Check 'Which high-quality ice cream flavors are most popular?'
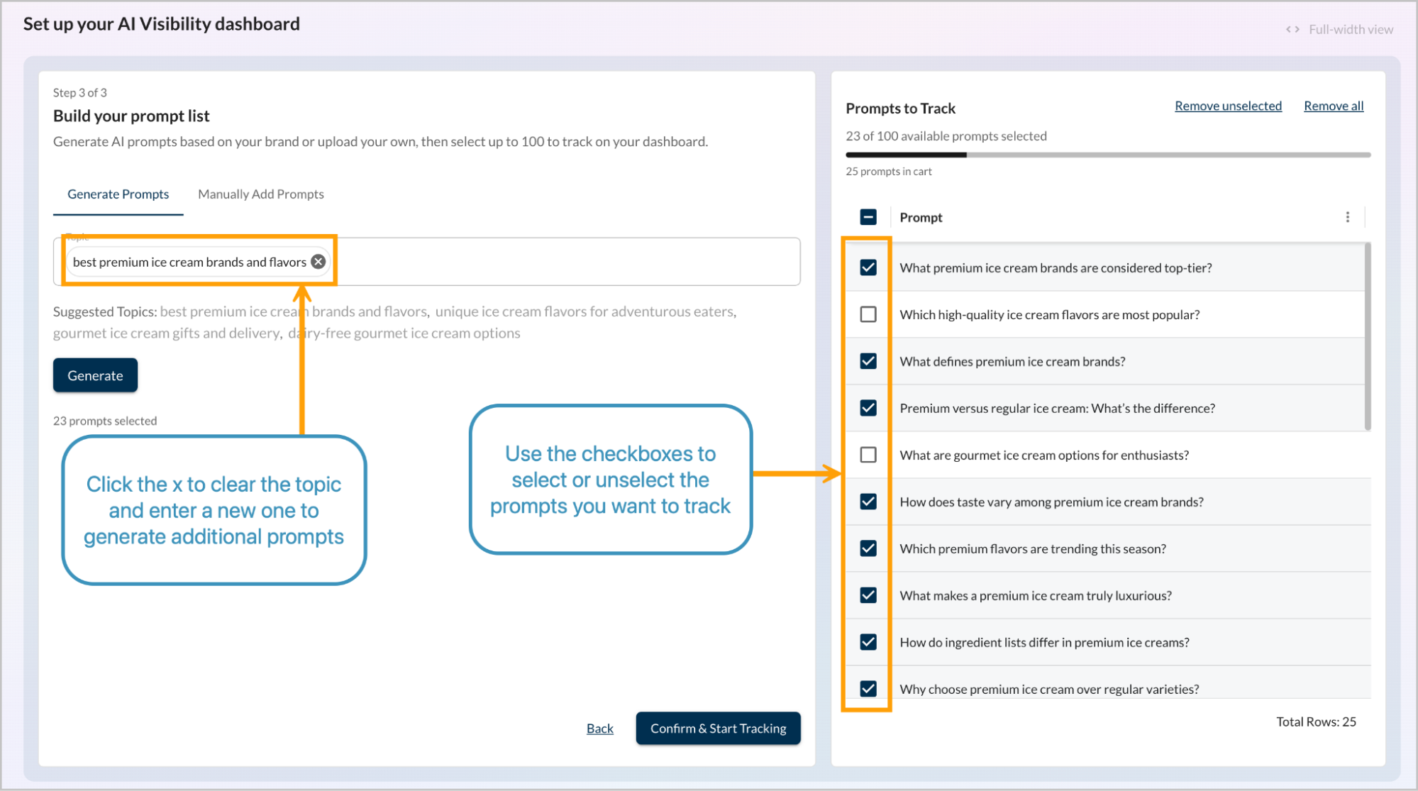 coord(868,314)
